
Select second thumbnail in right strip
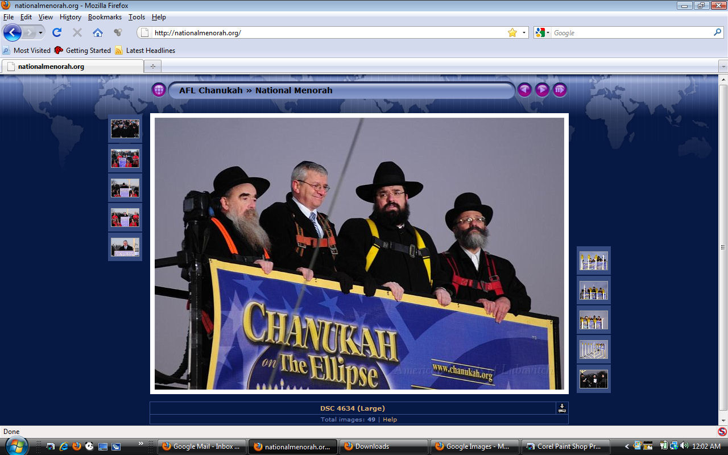(594, 290)
